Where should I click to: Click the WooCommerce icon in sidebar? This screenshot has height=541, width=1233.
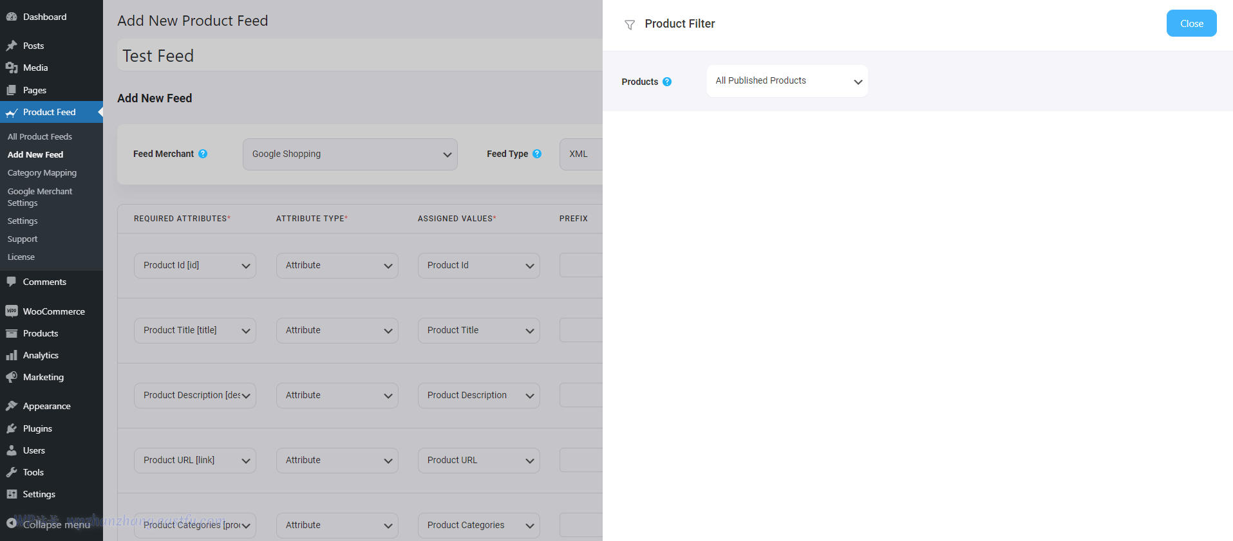(12, 311)
